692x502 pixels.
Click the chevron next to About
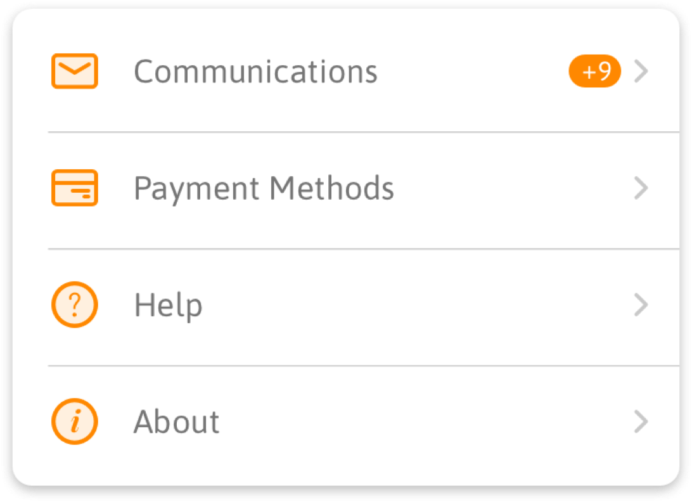[x=641, y=422]
